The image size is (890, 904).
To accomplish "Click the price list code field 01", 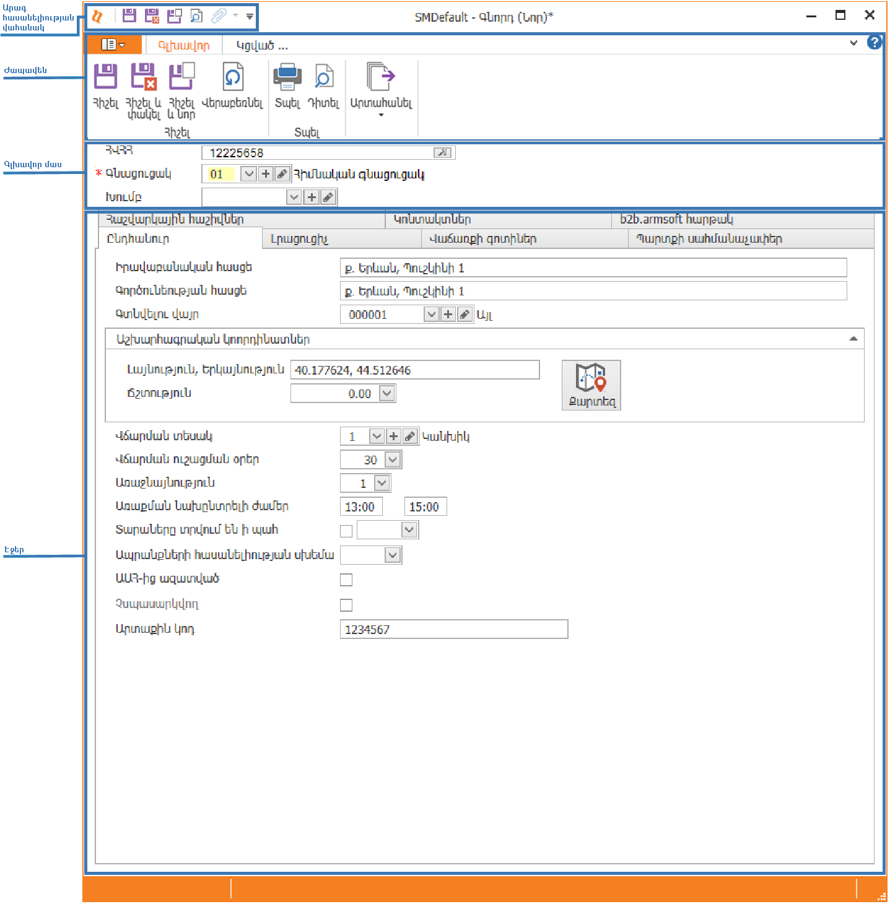I will tap(221, 174).
